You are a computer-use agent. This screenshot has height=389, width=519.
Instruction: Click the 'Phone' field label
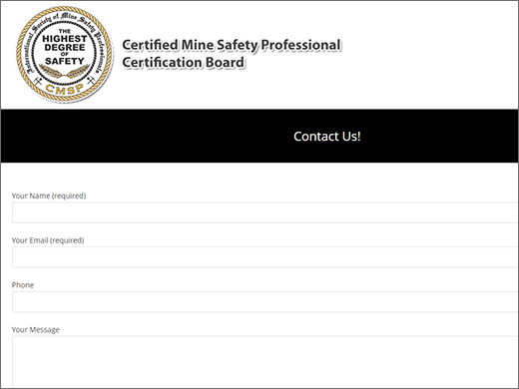(x=23, y=285)
